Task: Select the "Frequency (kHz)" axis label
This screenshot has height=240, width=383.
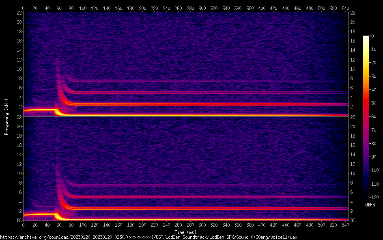Action: [6, 117]
